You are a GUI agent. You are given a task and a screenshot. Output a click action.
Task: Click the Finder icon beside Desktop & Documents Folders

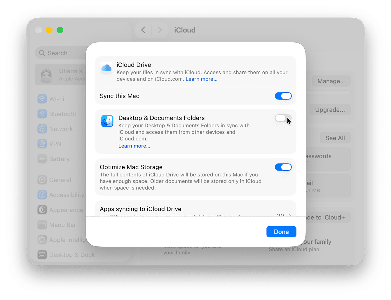pyautogui.click(x=107, y=121)
